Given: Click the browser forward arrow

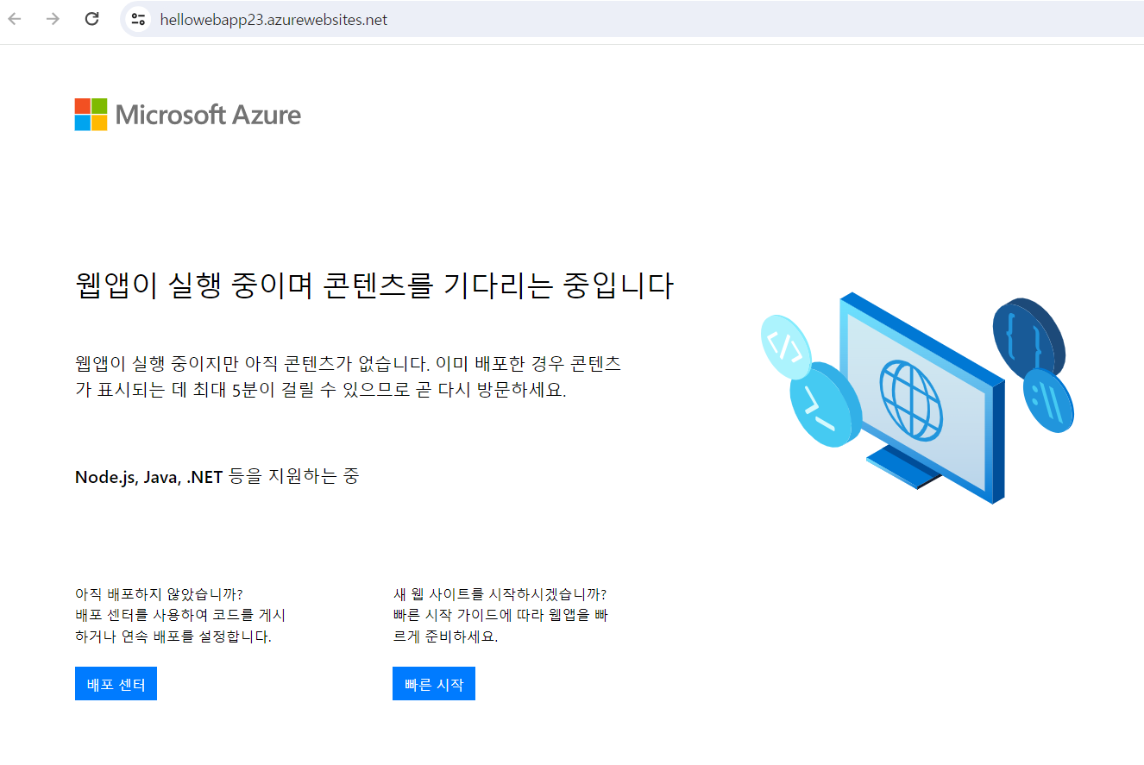Looking at the screenshot, I should 53,19.
